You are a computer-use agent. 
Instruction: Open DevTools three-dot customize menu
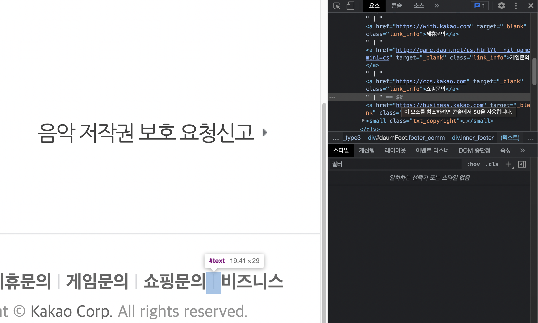coord(516,6)
